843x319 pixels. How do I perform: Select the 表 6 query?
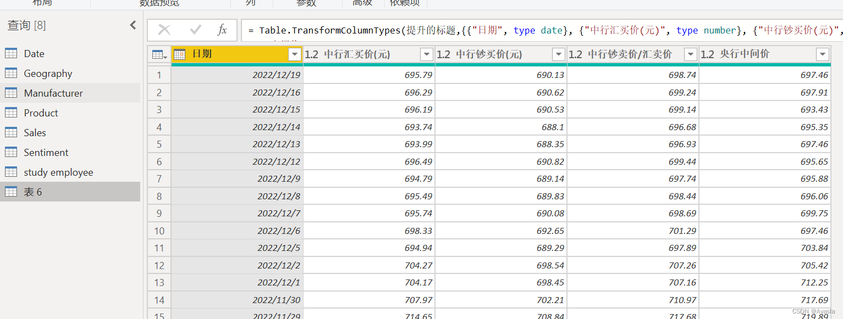[x=70, y=192]
